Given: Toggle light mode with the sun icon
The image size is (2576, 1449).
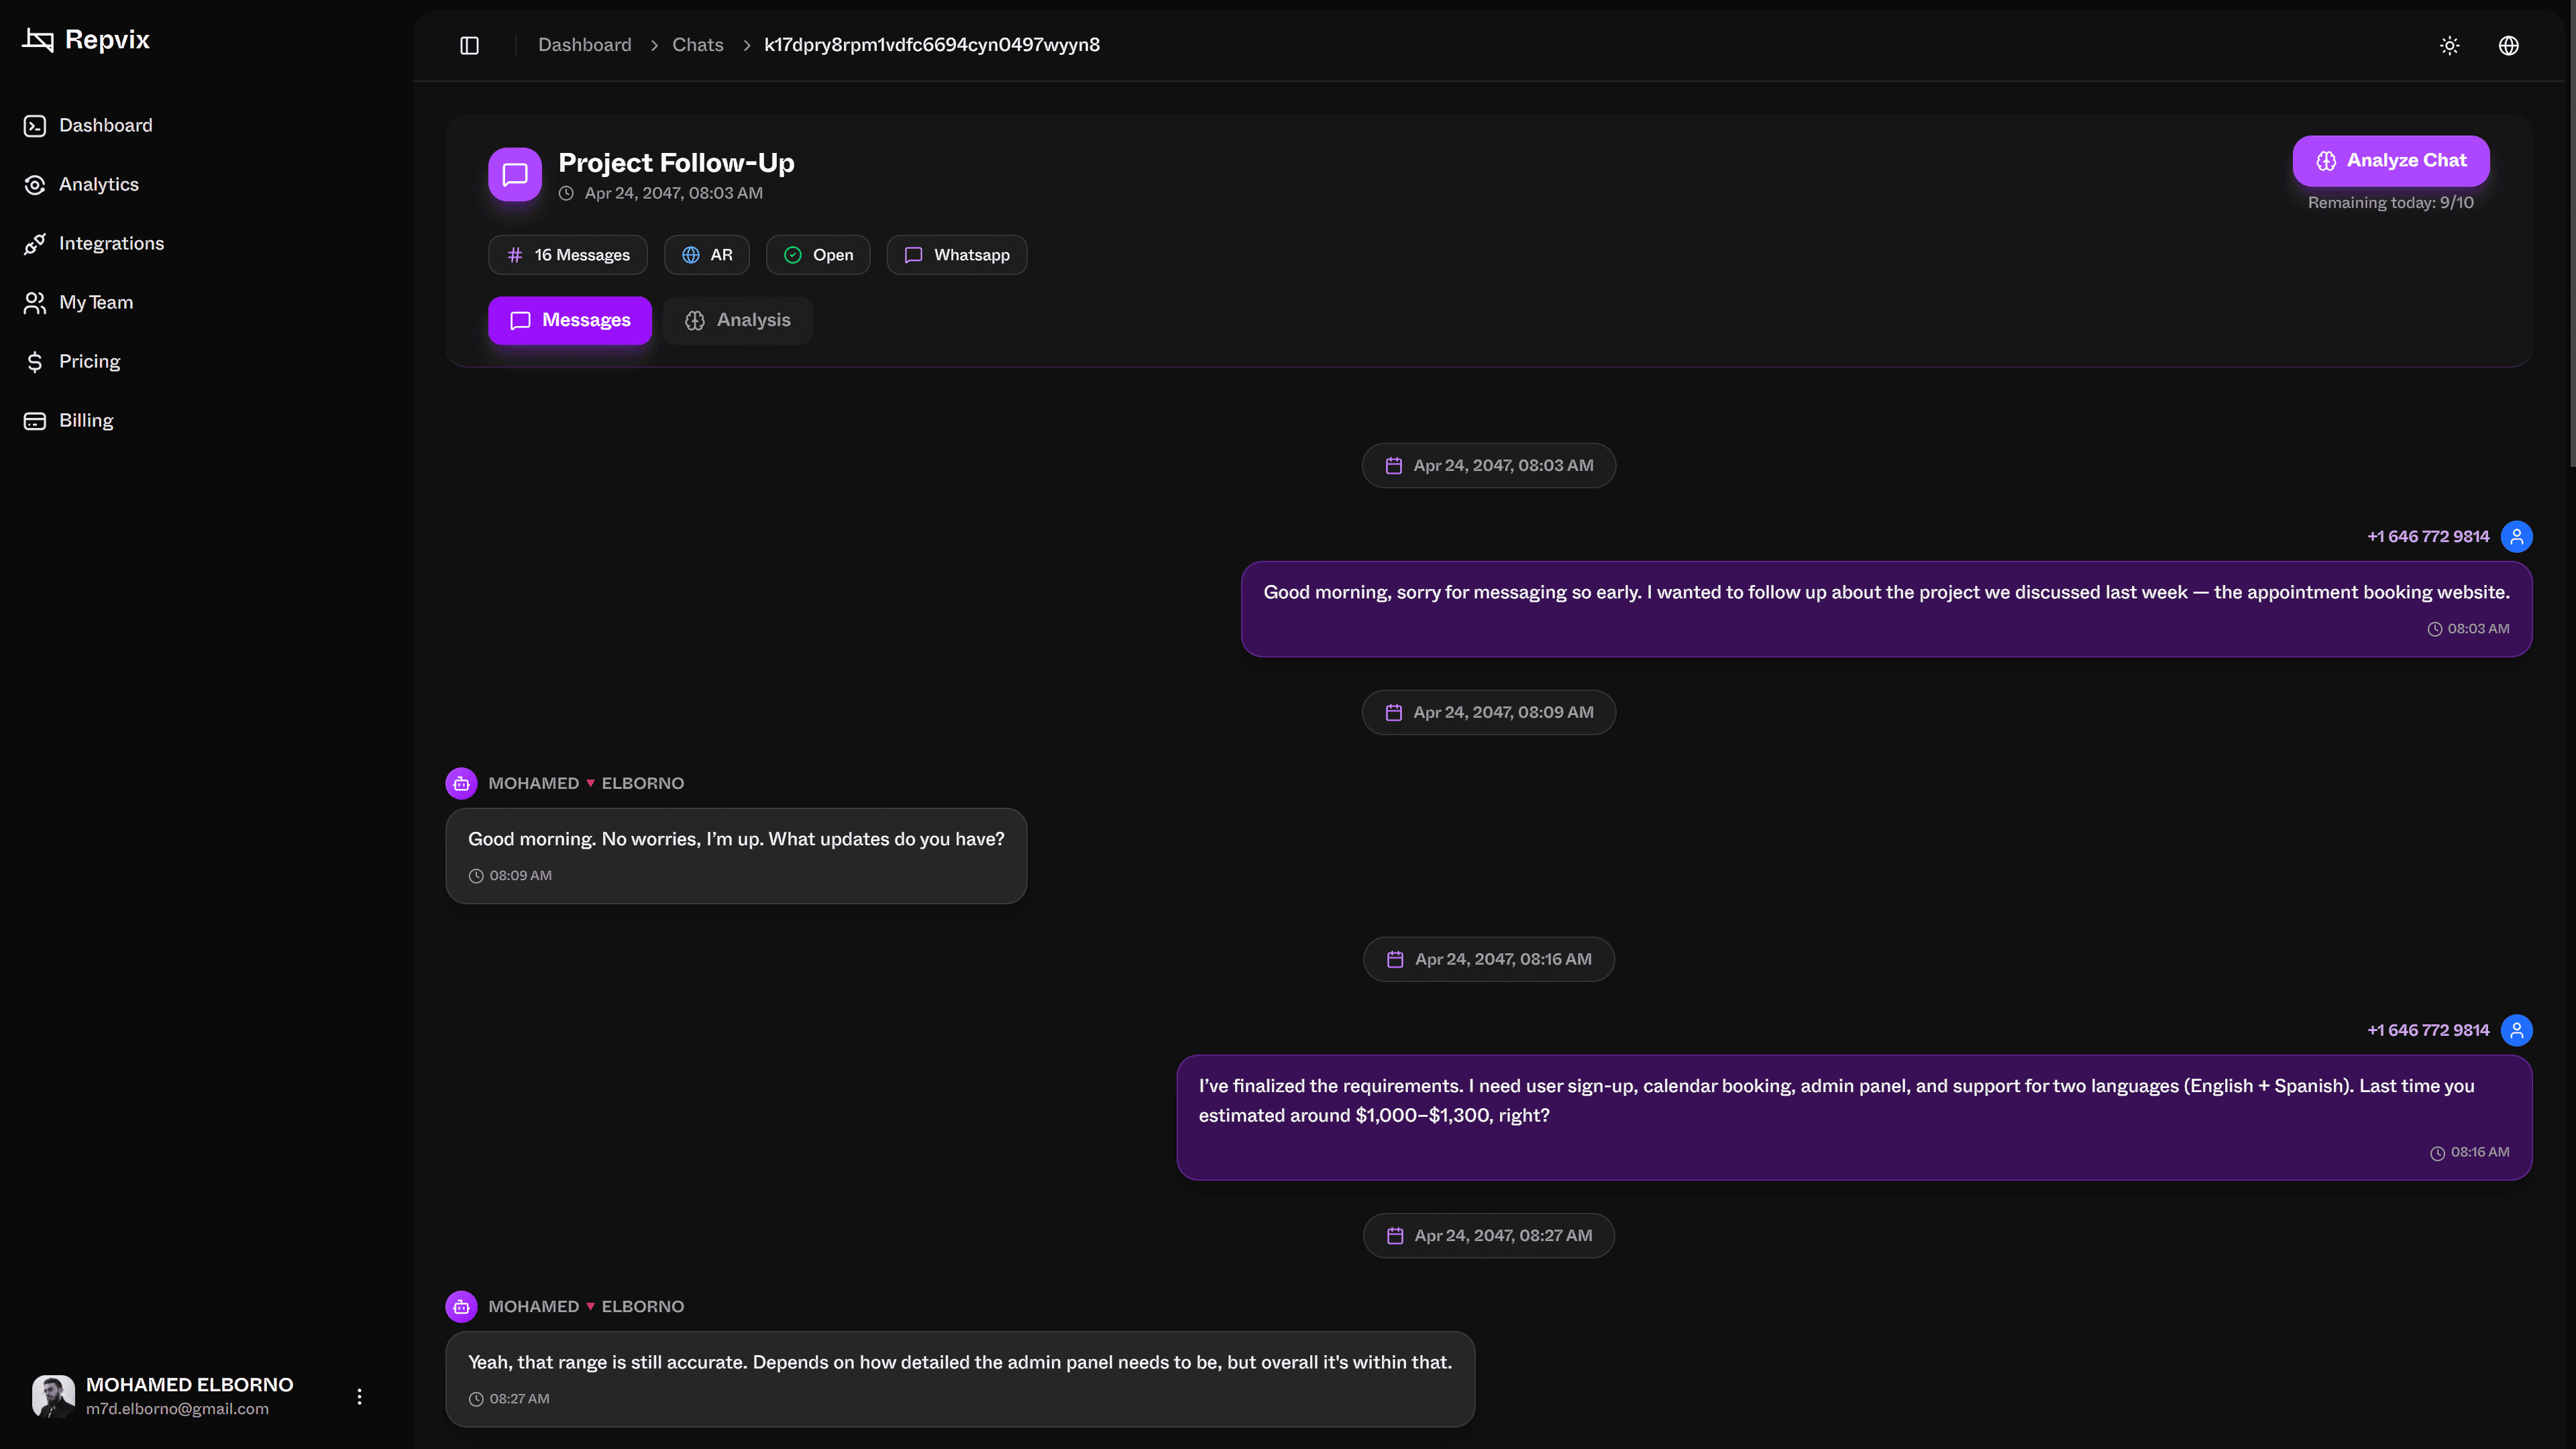Looking at the screenshot, I should pyautogui.click(x=2449, y=45).
